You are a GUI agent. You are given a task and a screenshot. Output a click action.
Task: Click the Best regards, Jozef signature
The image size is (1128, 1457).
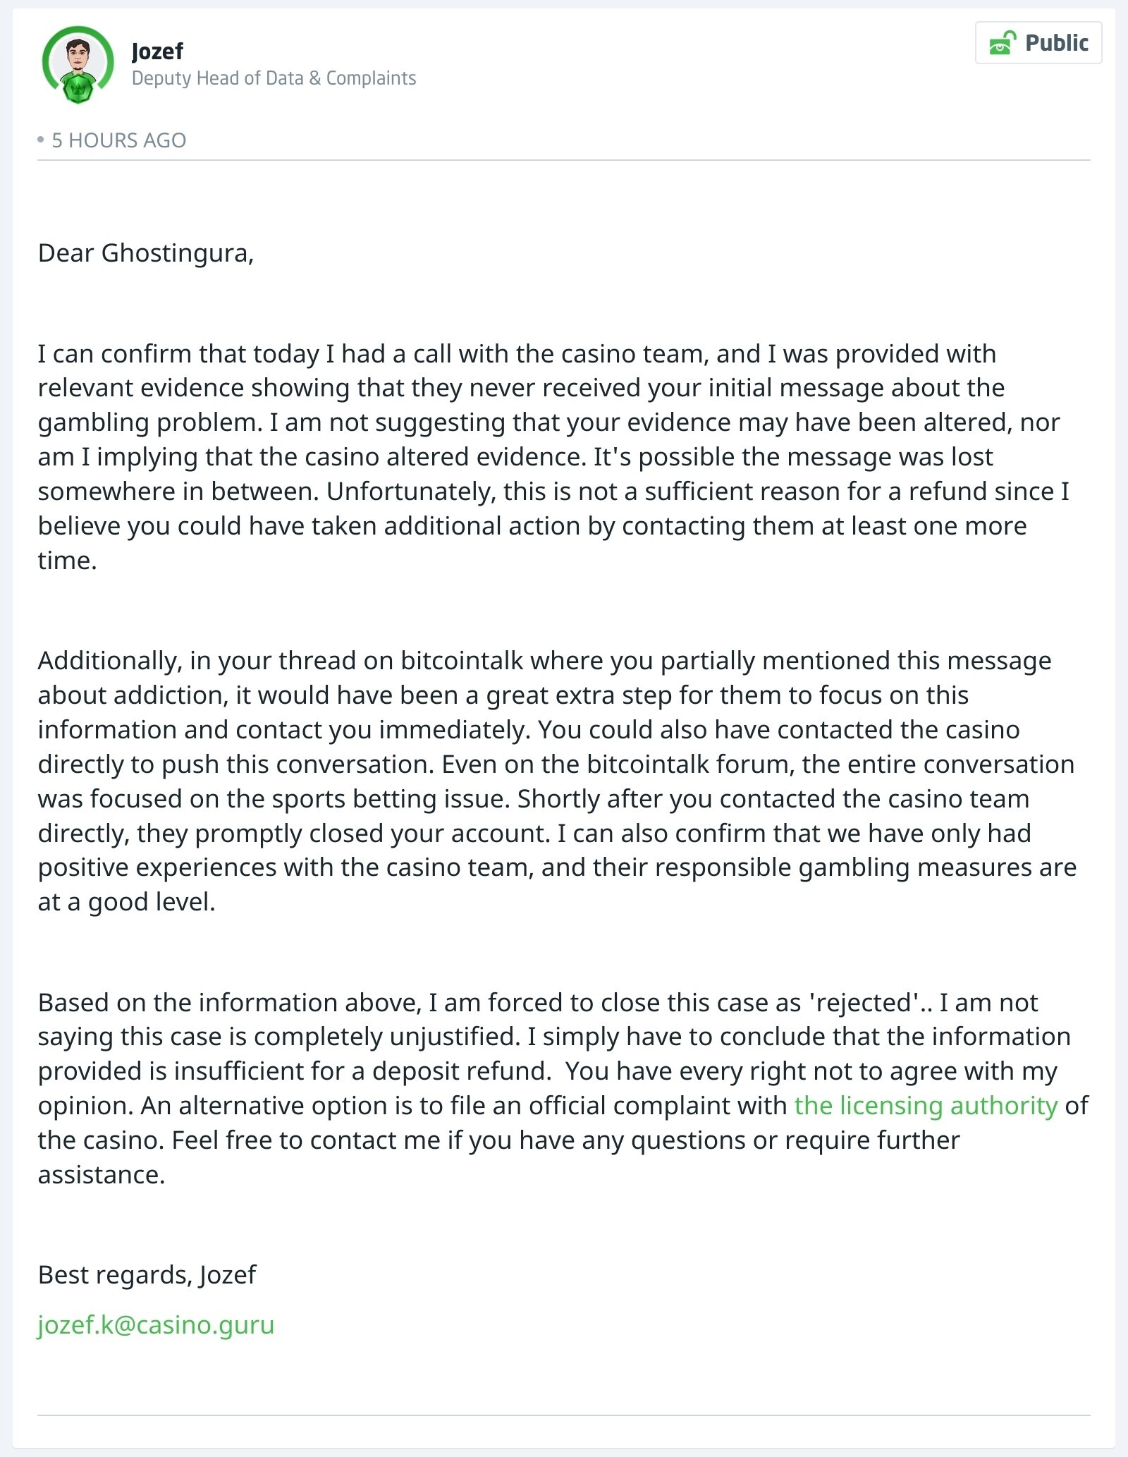[x=147, y=1274]
